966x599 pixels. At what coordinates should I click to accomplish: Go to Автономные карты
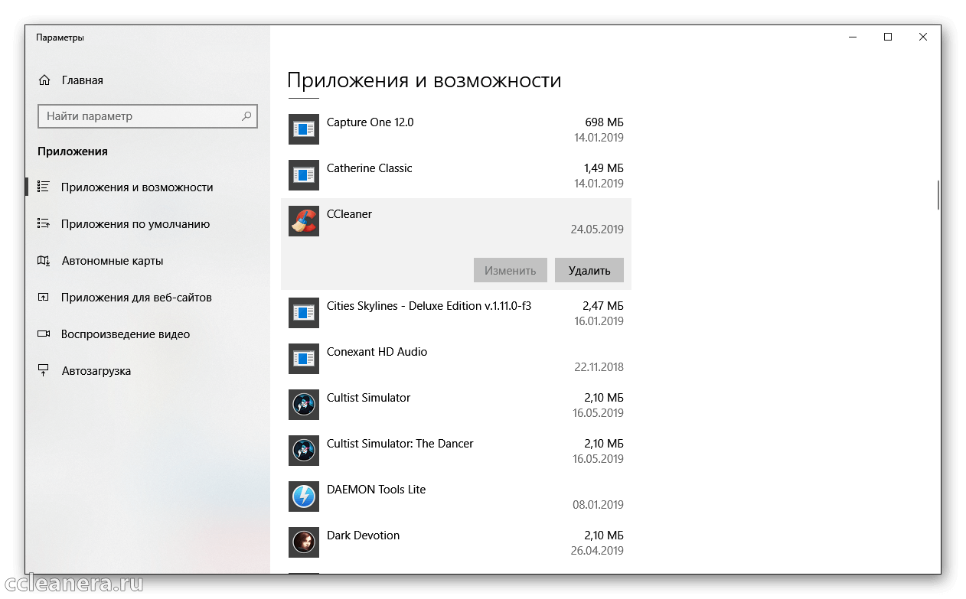point(148,261)
